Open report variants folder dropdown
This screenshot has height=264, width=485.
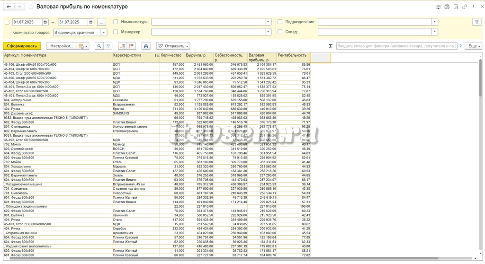[x=83, y=46]
